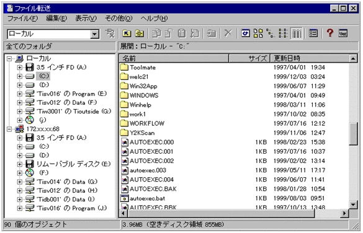Click the horizontal scrollbar thumb
Screen dimensions: 363x233
221,213
